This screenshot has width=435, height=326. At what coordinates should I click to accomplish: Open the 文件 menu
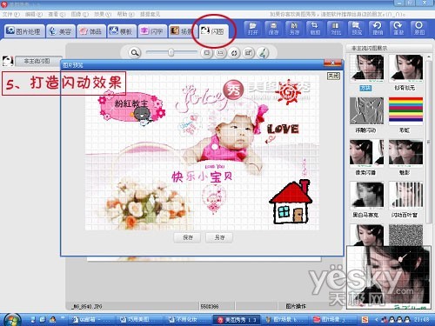(x=11, y=14)
